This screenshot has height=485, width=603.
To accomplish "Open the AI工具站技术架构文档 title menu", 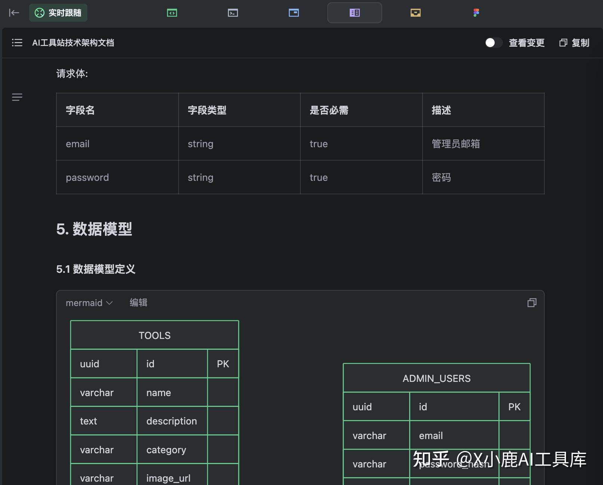I will [x=73, y=43].
